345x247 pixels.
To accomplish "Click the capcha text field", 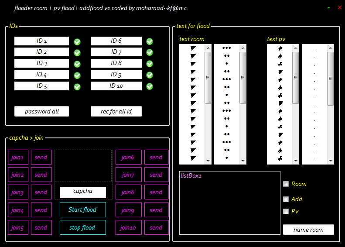I will click(83, 192).
